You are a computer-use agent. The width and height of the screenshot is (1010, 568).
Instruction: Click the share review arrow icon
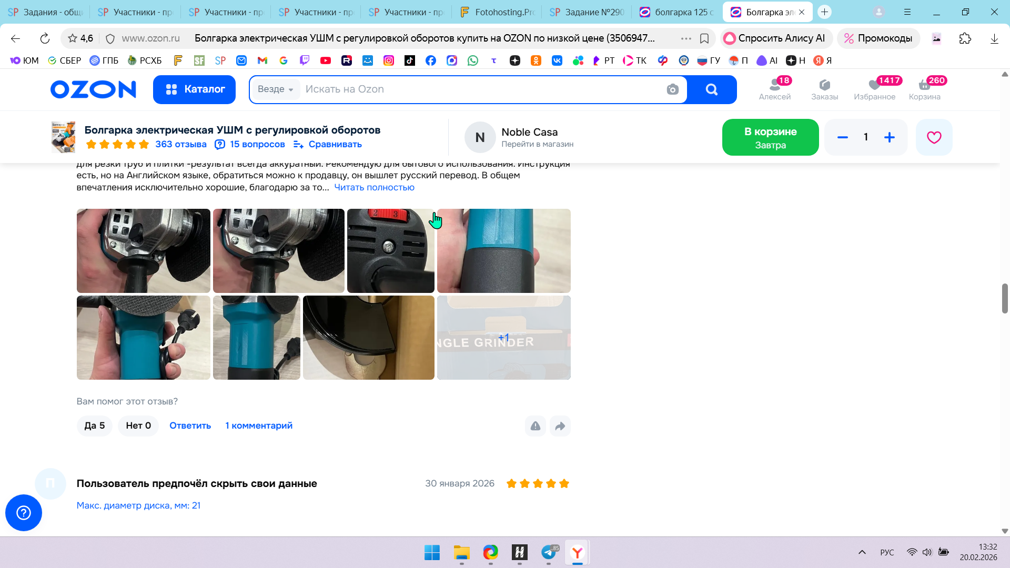[560, 426]
